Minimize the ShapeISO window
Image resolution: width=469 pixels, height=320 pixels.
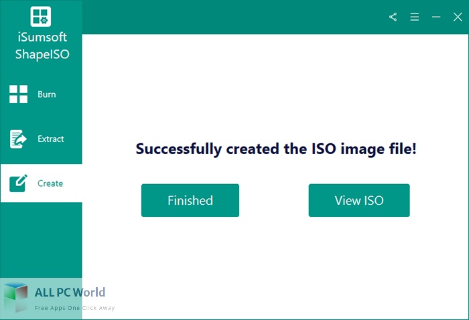(436, 17)
